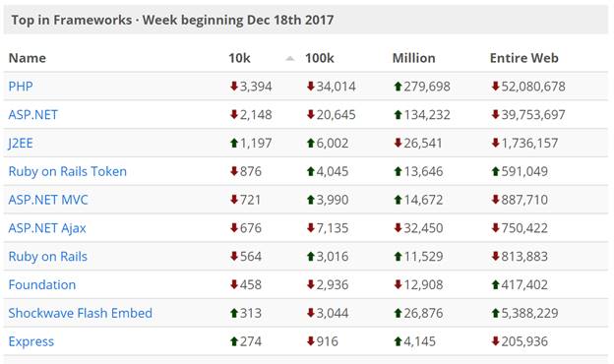The width and height of the screenshot is (614, 364).
Task: Sort table by the Name column
Action: click(x=27, y=58)
